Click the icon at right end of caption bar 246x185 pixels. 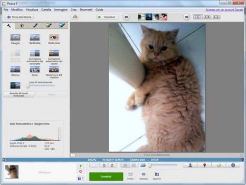(241, 155)
